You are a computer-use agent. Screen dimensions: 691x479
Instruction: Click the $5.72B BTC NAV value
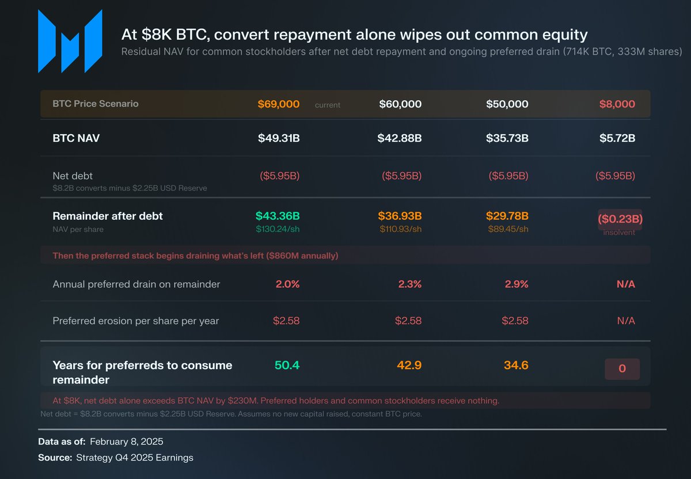(x=616, y=138)
